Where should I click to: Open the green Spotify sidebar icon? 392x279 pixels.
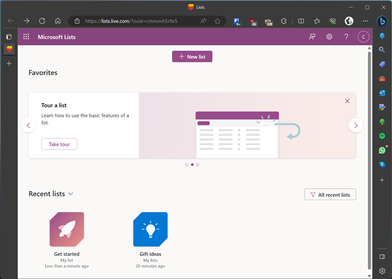tap(382, 136)
